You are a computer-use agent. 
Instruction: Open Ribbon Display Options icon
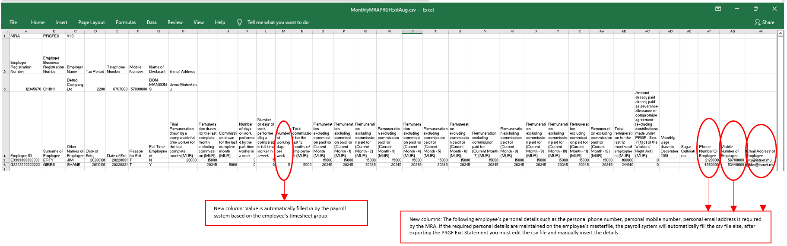718,9
